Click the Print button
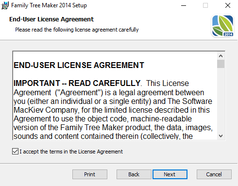 [90, 174]
